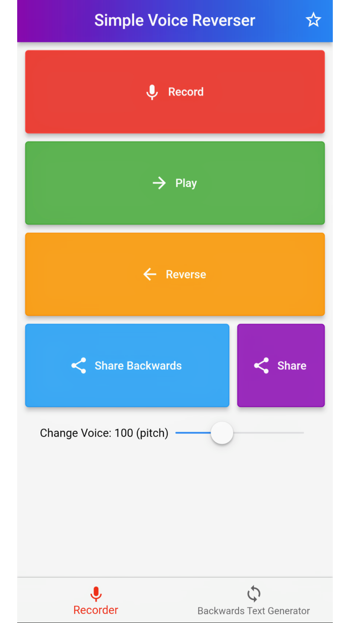Click the right arrow icon beside Play
The width and height of the screenshot is (350, 623).
[x=159, y=183]
